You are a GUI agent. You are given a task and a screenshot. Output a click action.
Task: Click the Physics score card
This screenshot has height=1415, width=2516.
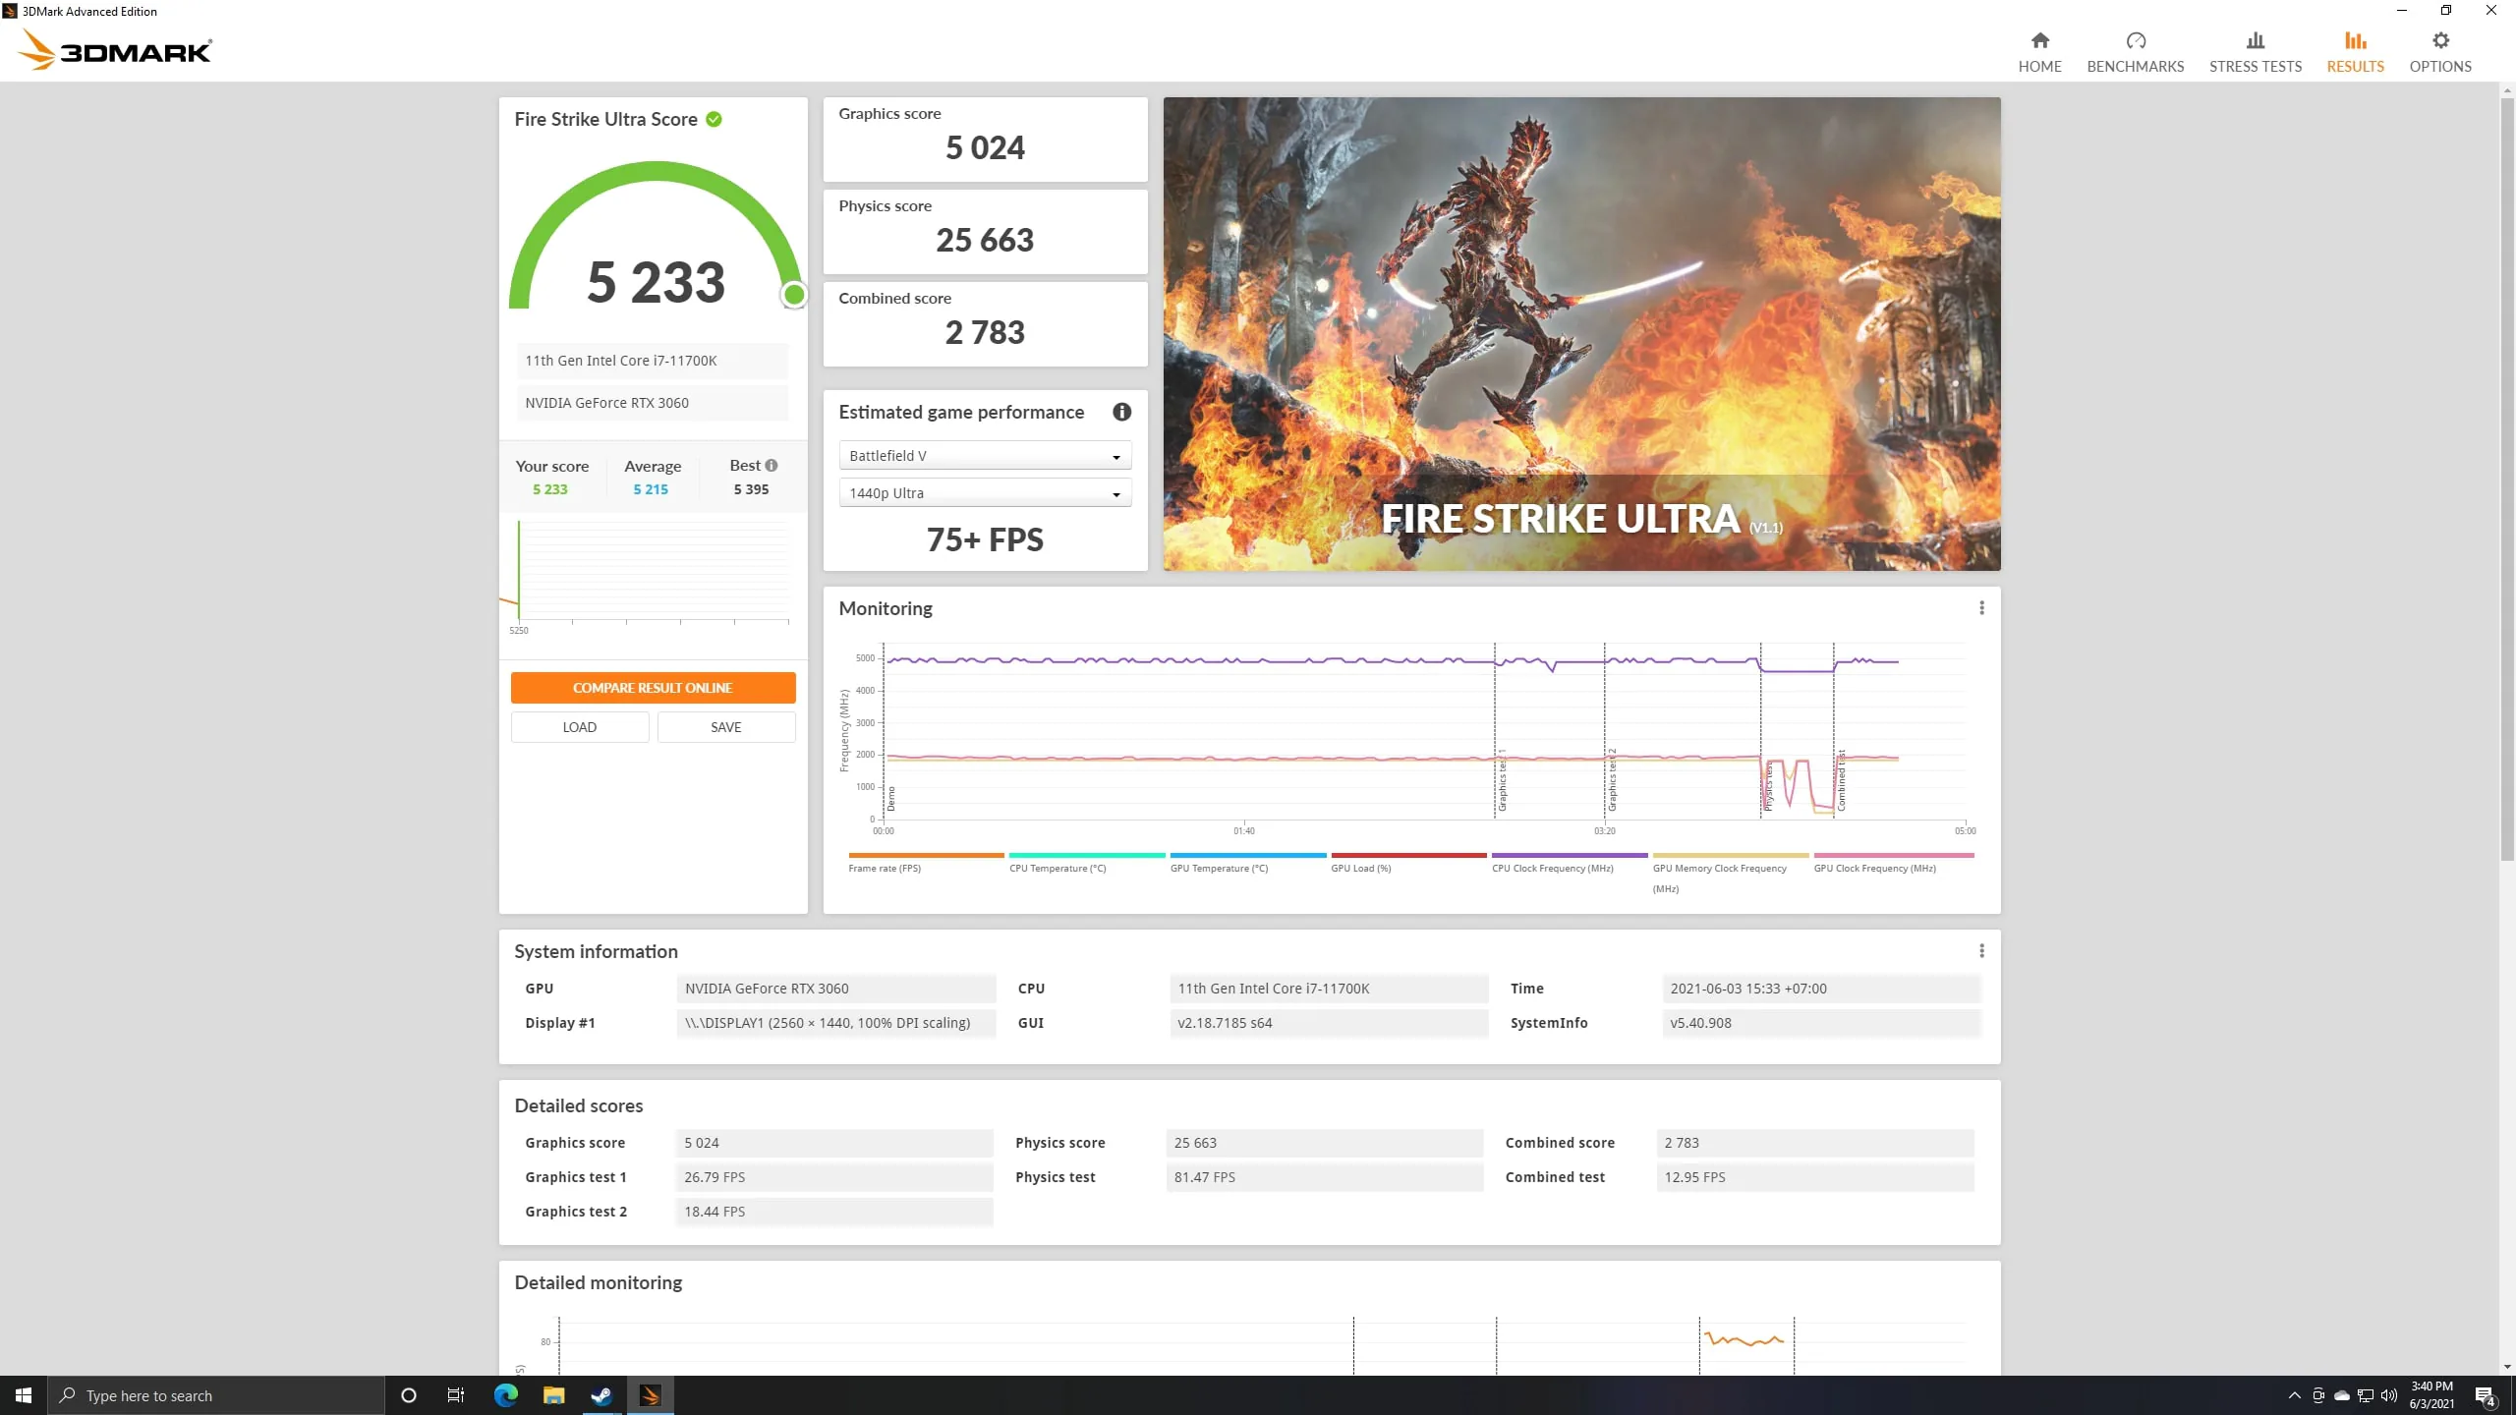[985, 232]
